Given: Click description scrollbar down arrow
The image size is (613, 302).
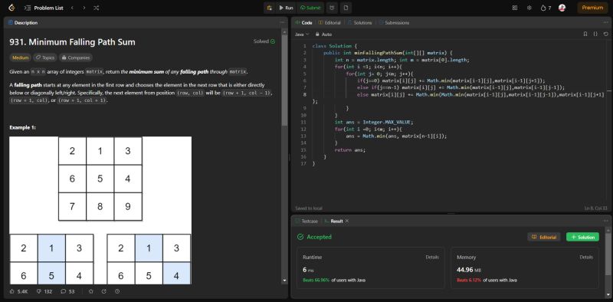Looking at the screenshot, I should click(x=284, y=281).
